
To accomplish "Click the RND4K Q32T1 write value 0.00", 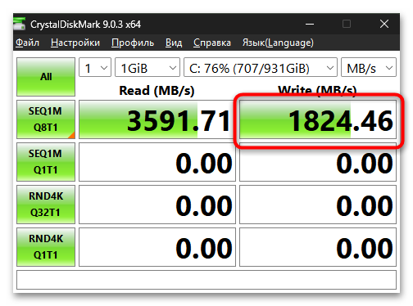I will click(318, 205).
